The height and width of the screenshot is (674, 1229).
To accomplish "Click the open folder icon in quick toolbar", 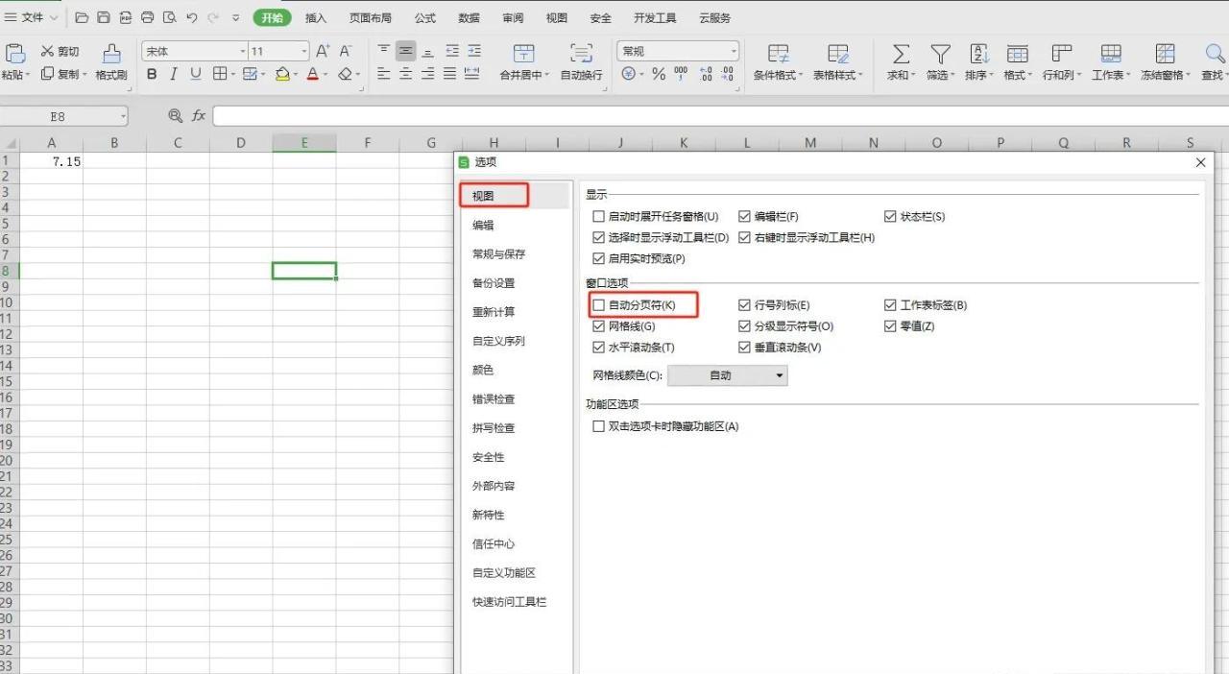I will 82,17.
